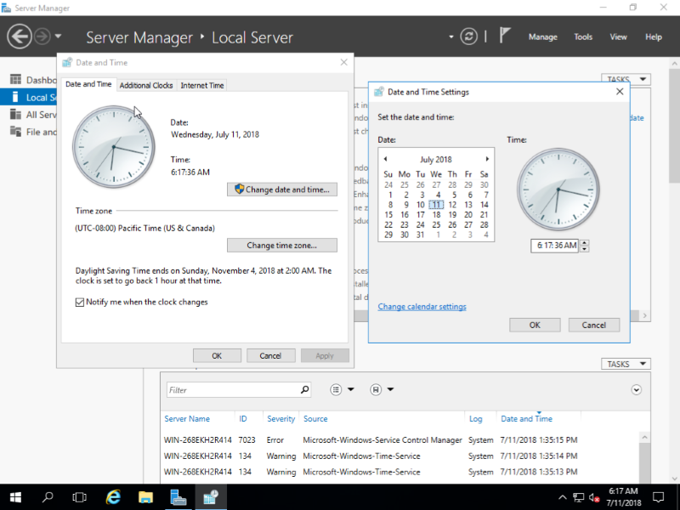
Task: Go to next month in calendar
Action: click(487, 159)
